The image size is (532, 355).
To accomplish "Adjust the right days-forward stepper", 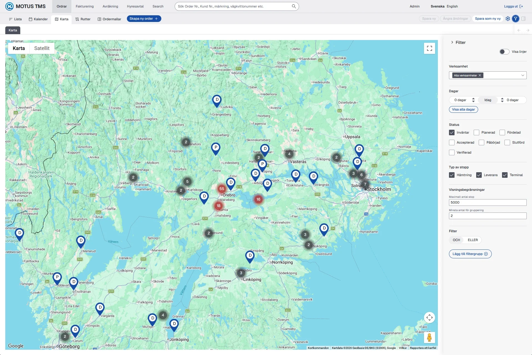I will coord(502,100).
